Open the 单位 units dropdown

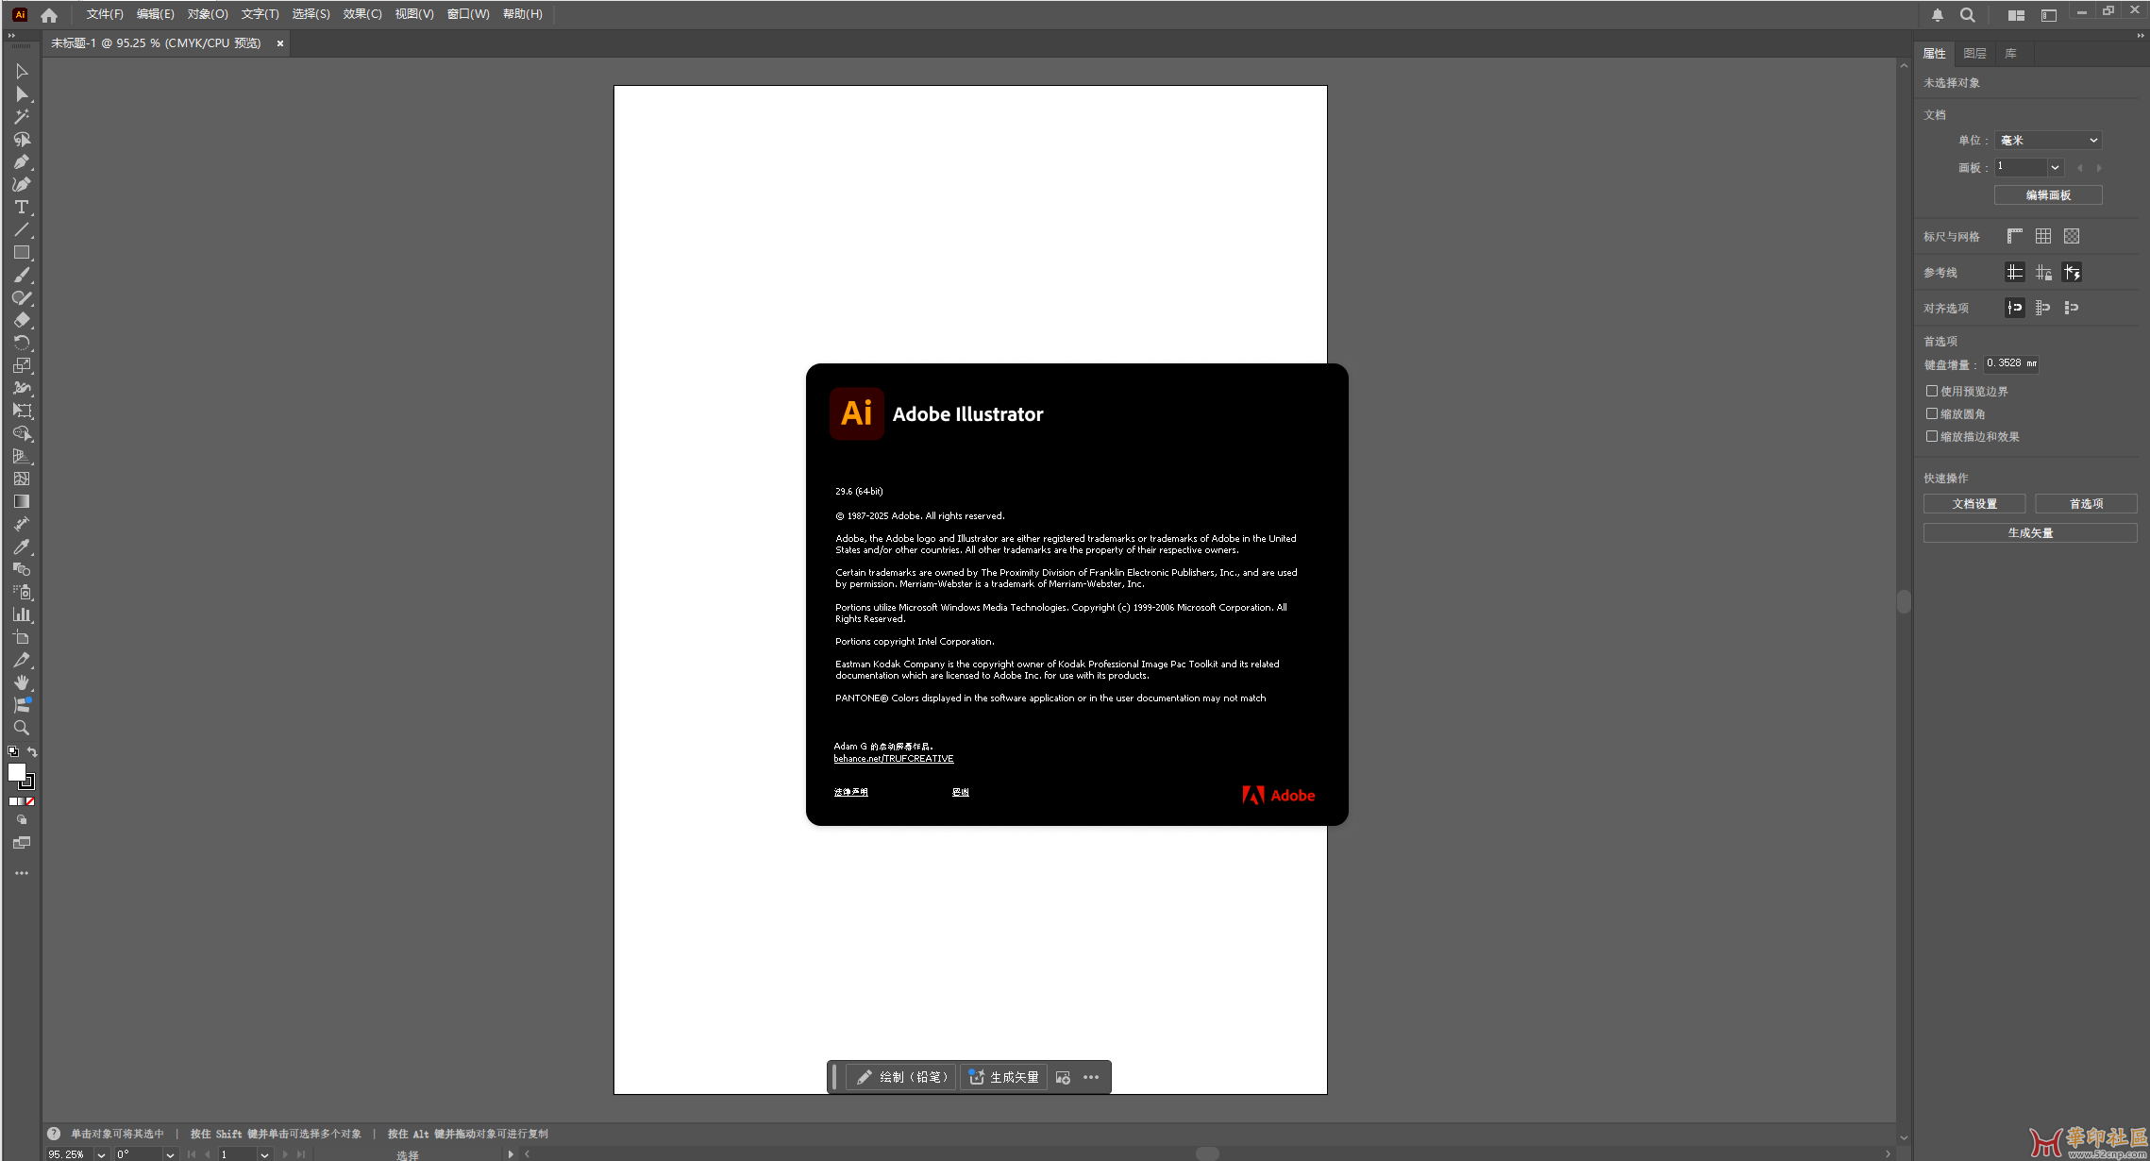tap(2049, 140)
